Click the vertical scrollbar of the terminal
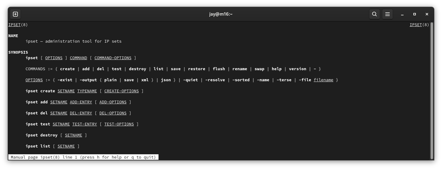The width and height of the screenshot is (442, 169). click(x=432, y=89)
